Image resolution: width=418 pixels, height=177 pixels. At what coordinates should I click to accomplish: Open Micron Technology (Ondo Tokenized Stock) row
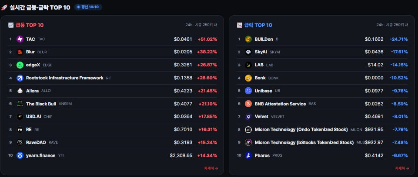[323, 130]
